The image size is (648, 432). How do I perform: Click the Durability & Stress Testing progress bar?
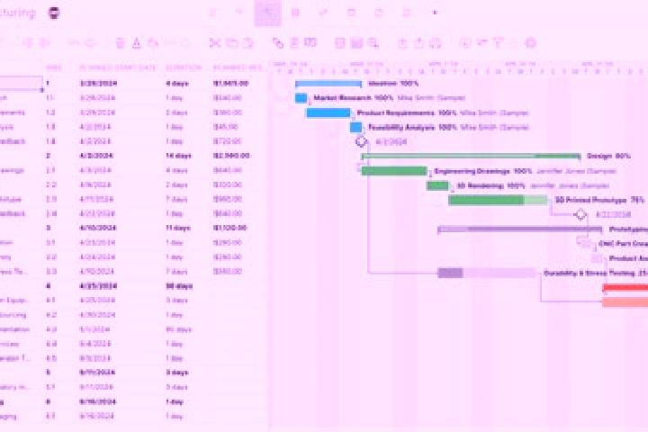(x=486, y=273)
